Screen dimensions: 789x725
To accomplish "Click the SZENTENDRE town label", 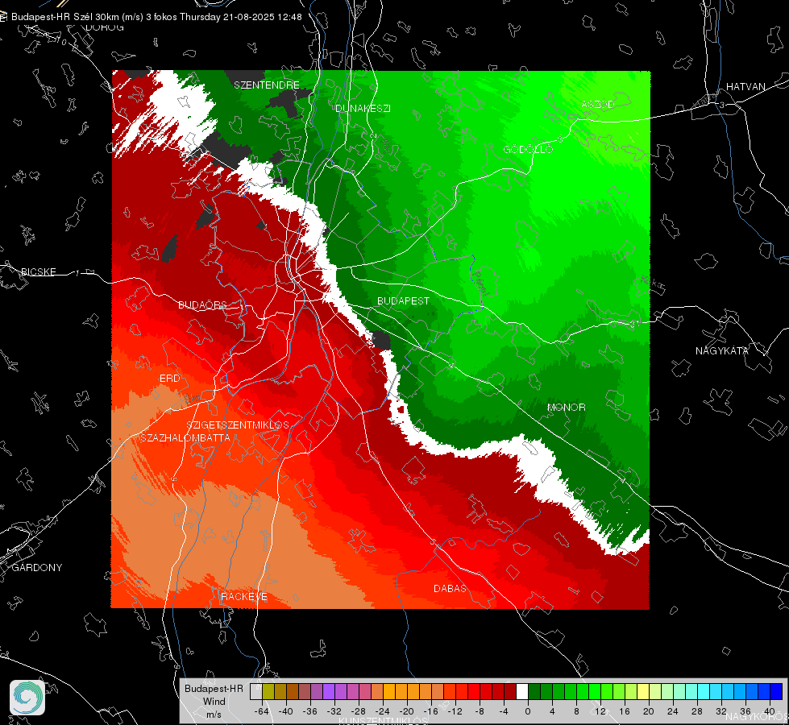I will tap(267, 85).
